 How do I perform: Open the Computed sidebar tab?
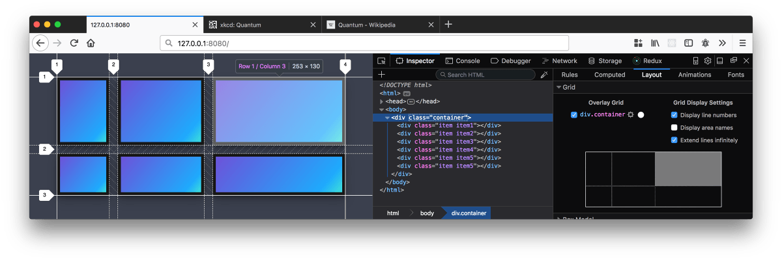(x=609, y=75)
